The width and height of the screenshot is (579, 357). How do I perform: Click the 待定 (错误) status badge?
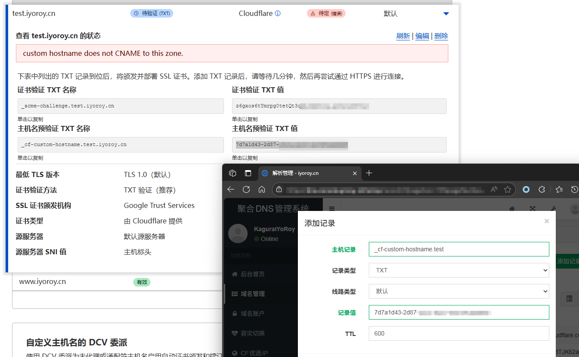(x=326, y=13)
